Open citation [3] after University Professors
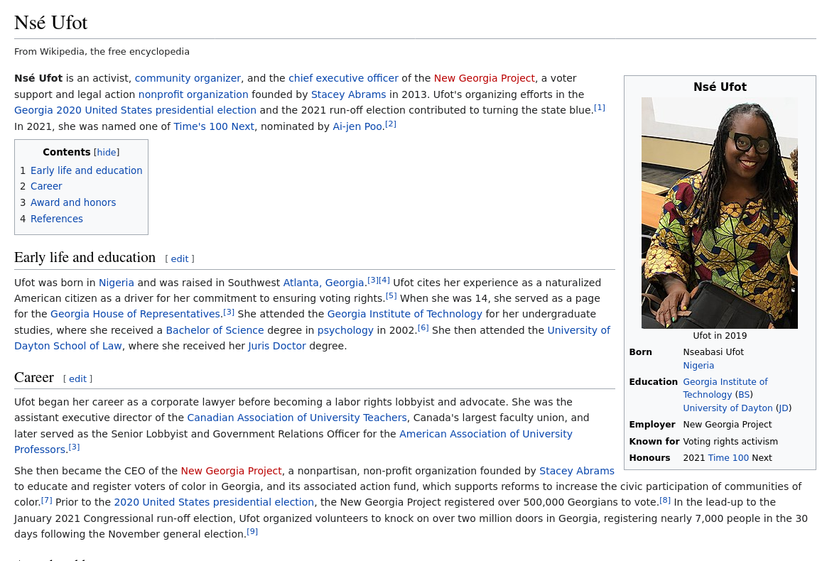Viewport: 827px width, 561px height. (74, 447)
